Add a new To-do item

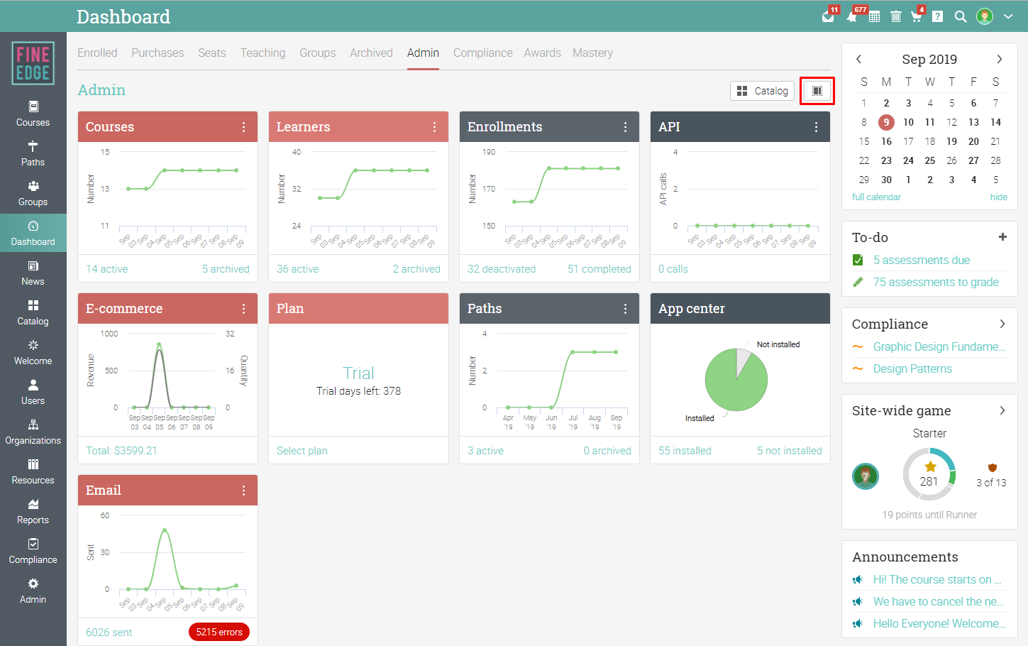pyautogui.click(x=1002, y=237)
